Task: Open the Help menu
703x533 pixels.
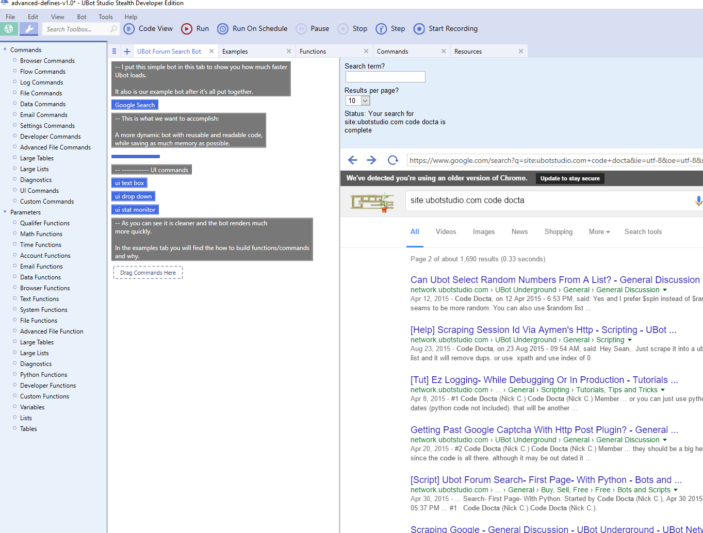Action: pyautogui.click(x=131, y=17)
